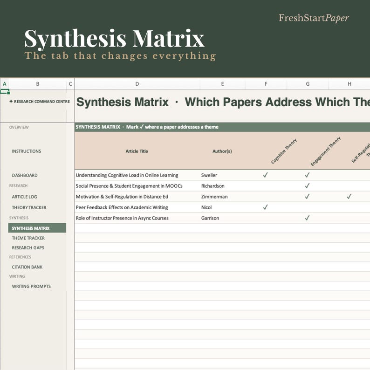Click the Article Title column header
This screenshot has width=370, height=370.
pyautogui.click(x=137, y=151)
